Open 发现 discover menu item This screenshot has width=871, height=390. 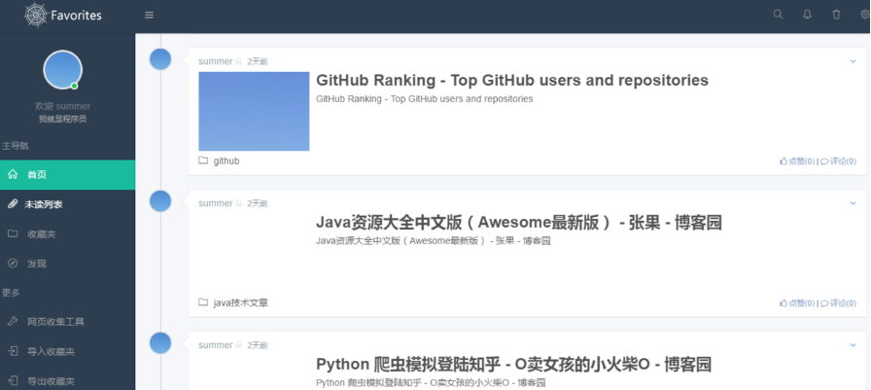67,264
